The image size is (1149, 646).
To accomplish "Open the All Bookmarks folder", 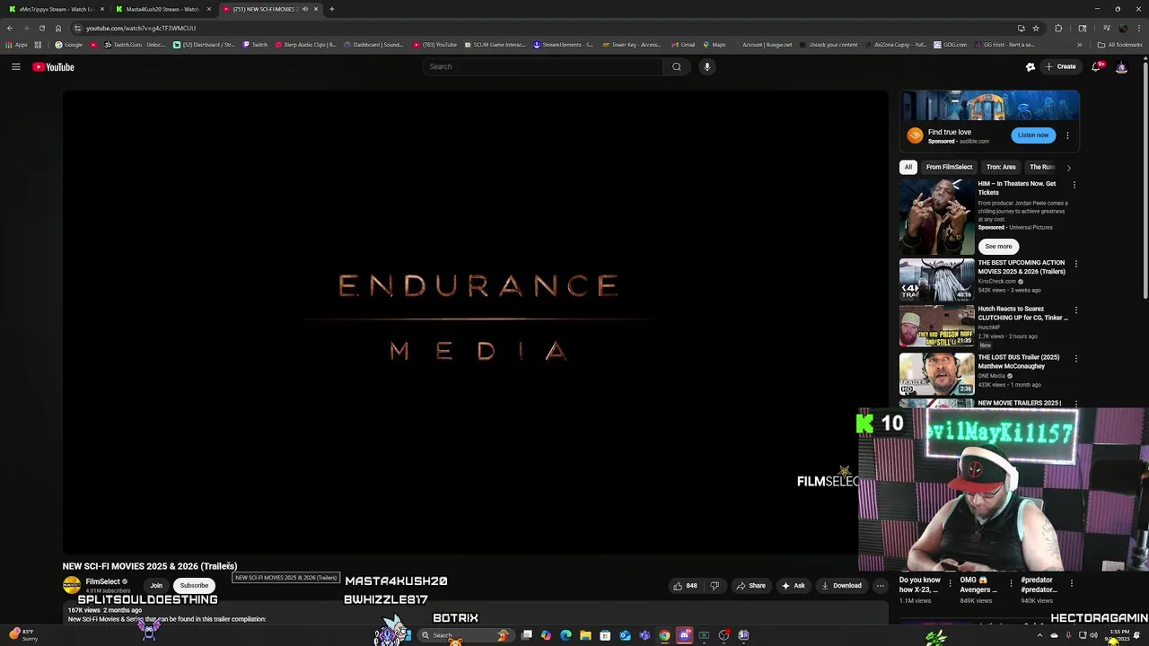I will (1119, 45).
